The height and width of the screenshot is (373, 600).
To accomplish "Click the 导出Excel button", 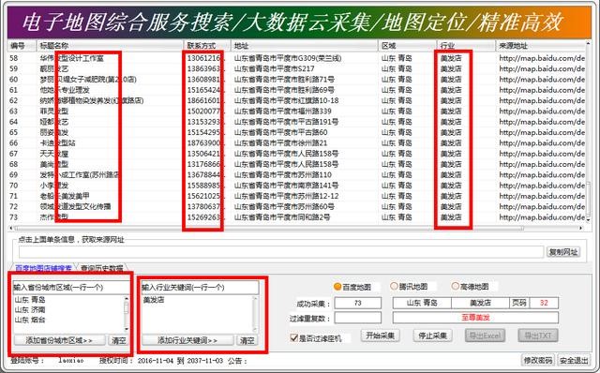I will pyautogui.click(x=485, y=336).
